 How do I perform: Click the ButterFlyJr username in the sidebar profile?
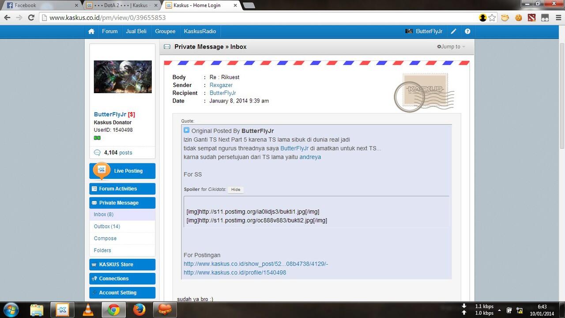click(x=110, y=114)
